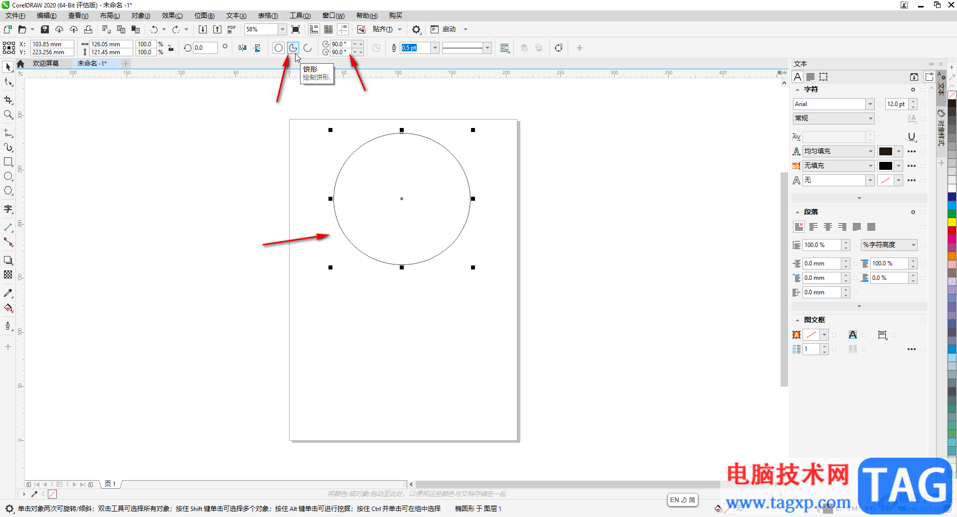957x517 pixels.
Task: Toggle the lock ratio padlock
Action: coord(170,48)
